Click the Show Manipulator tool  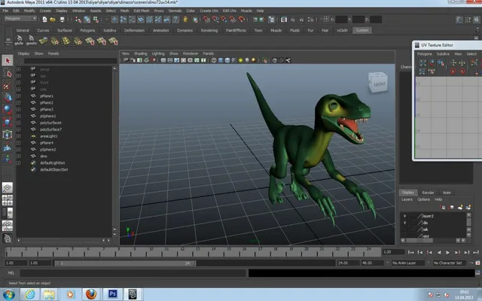[x=7, y=159]
